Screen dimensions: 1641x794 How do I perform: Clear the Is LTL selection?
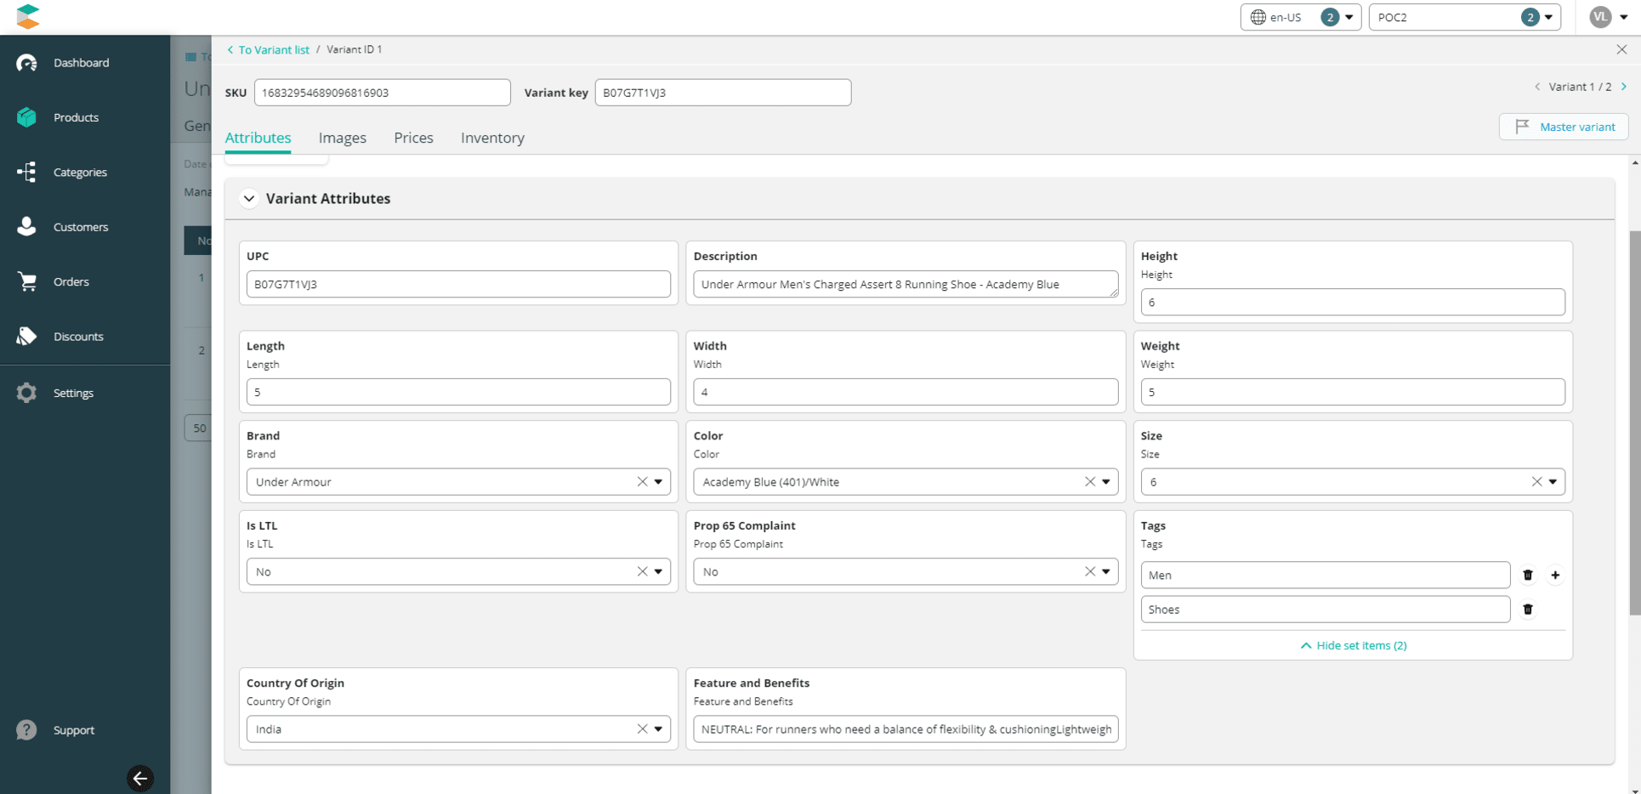click(x=643, y=572)
